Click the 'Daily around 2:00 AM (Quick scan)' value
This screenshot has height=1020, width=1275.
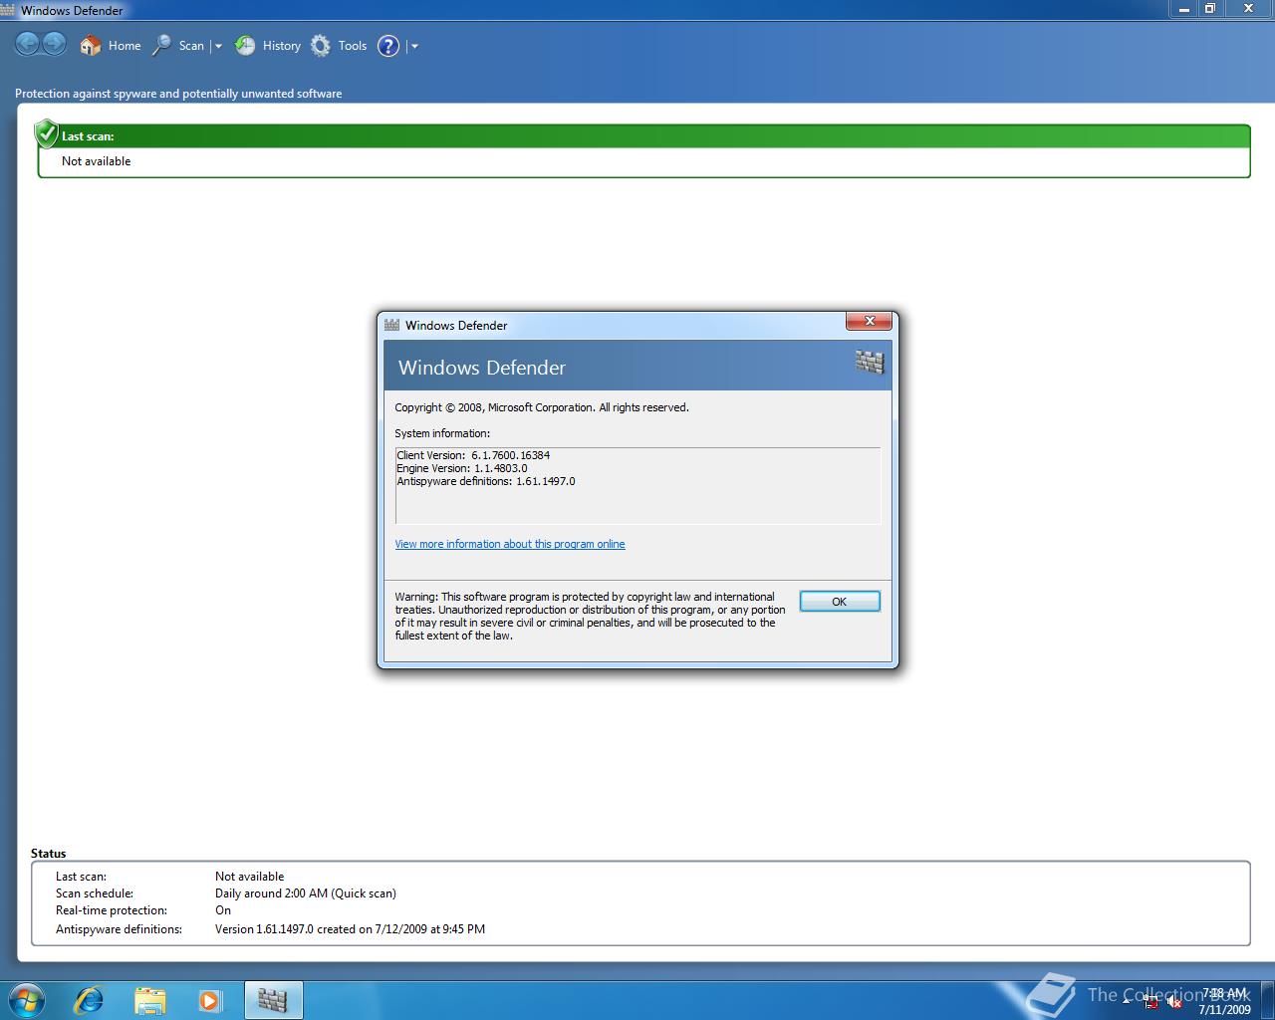point(306,893)
